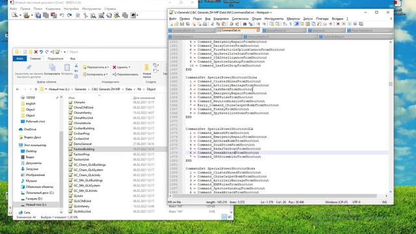The image size is (416, 234).
Task: Click New folder icon in Explorer ribbon
Action: coord(146,68)
